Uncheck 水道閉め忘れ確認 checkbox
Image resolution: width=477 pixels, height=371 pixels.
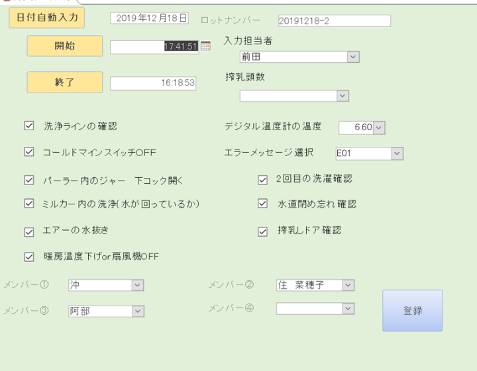(x=263, y=204)
